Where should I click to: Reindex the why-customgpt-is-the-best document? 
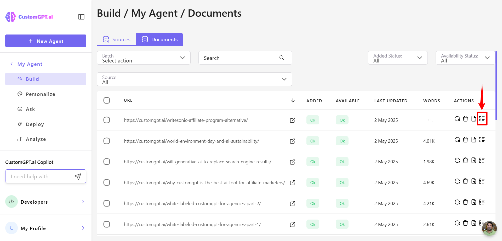[x=457, y=181]
